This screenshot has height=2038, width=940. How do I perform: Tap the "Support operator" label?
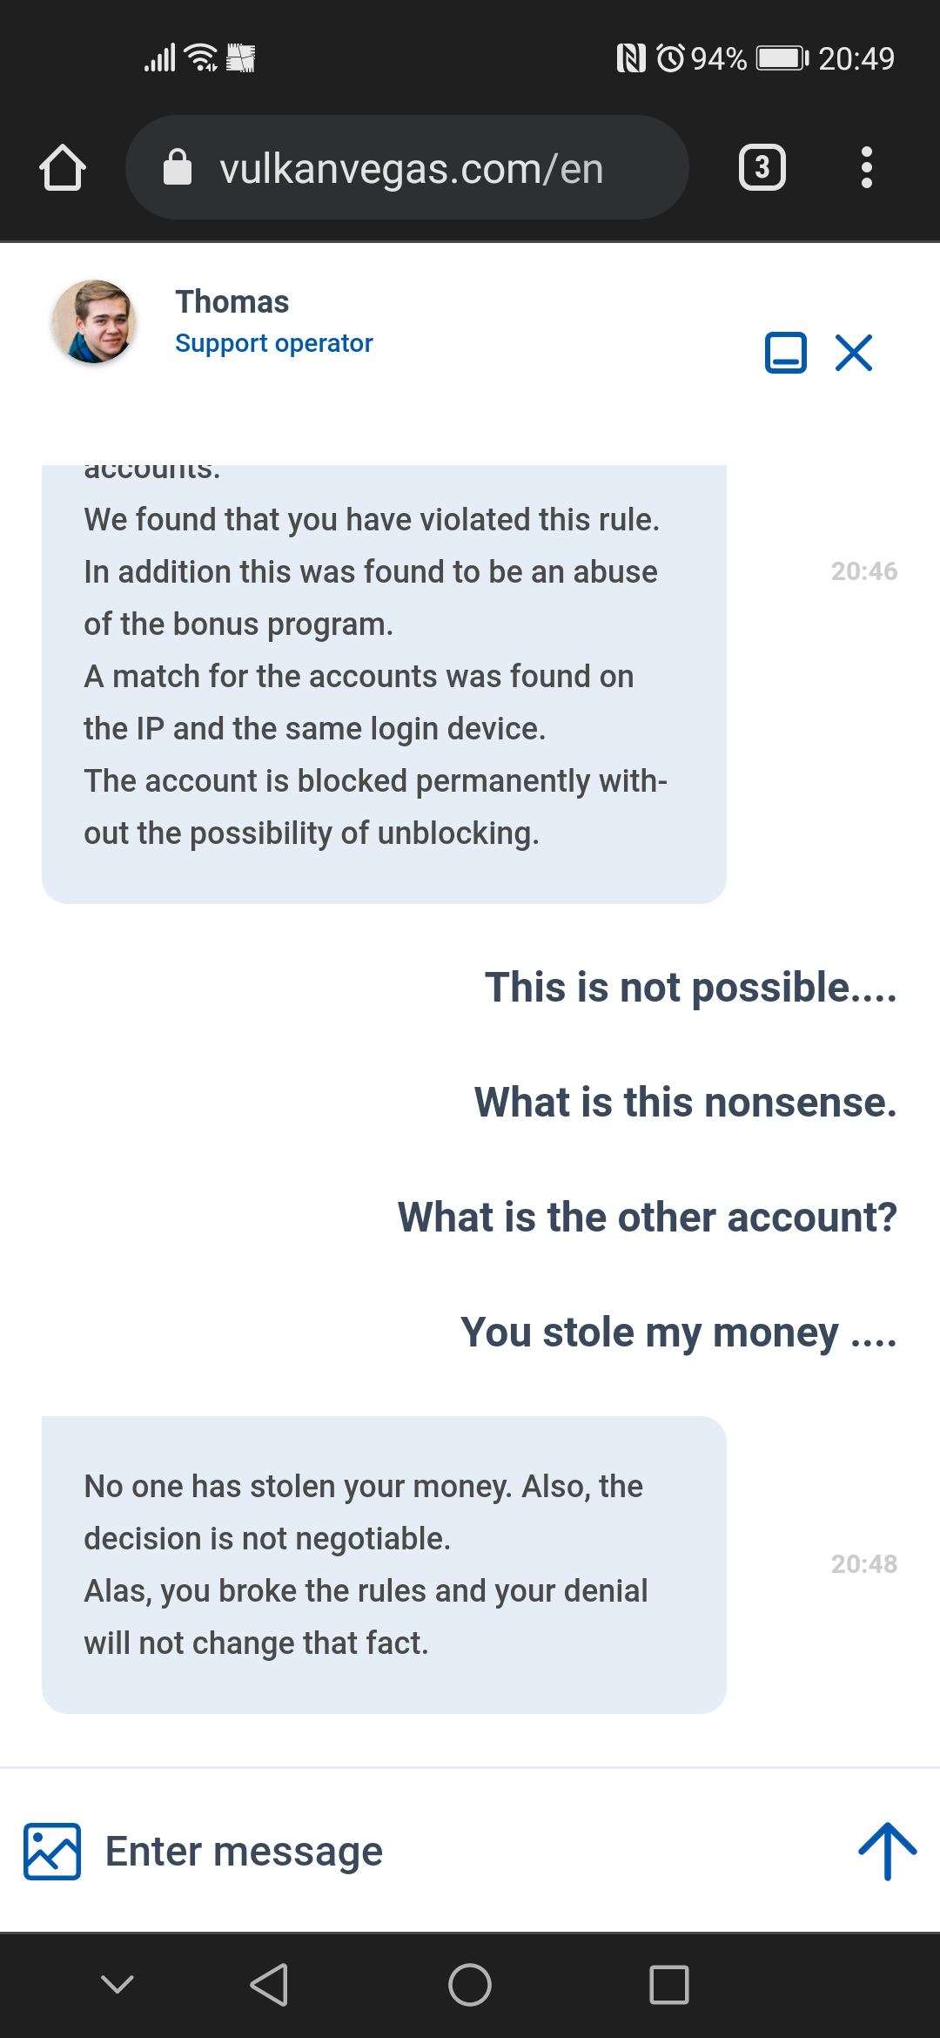click(273, 343)
